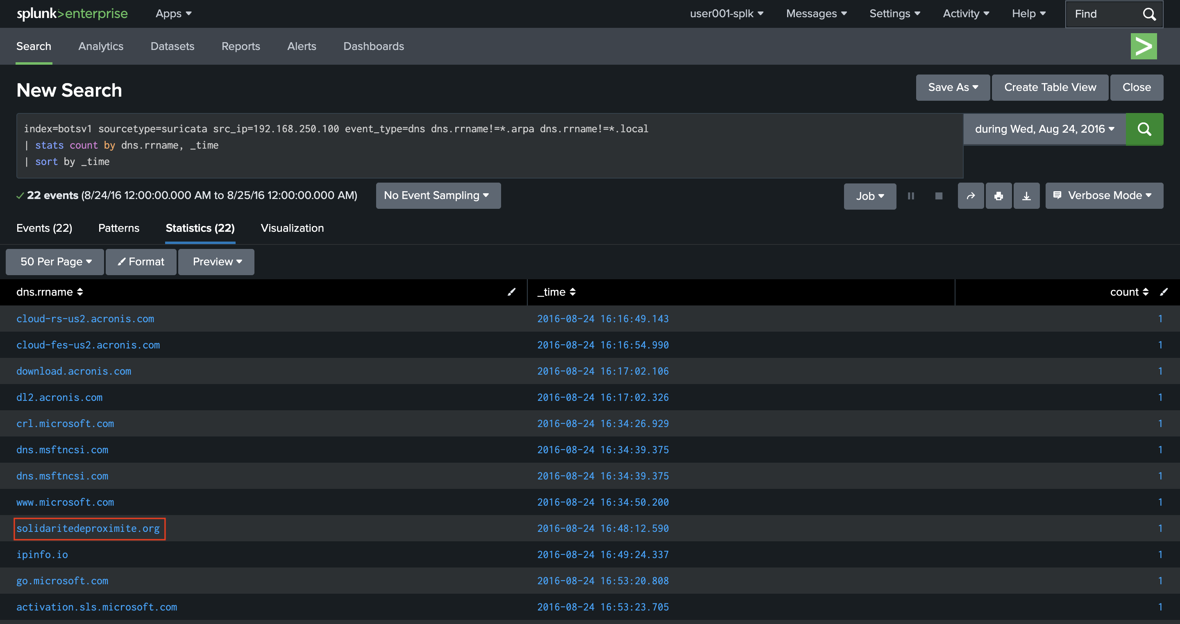
Task: Go to Datasets tab
Action: click(172, 46)
